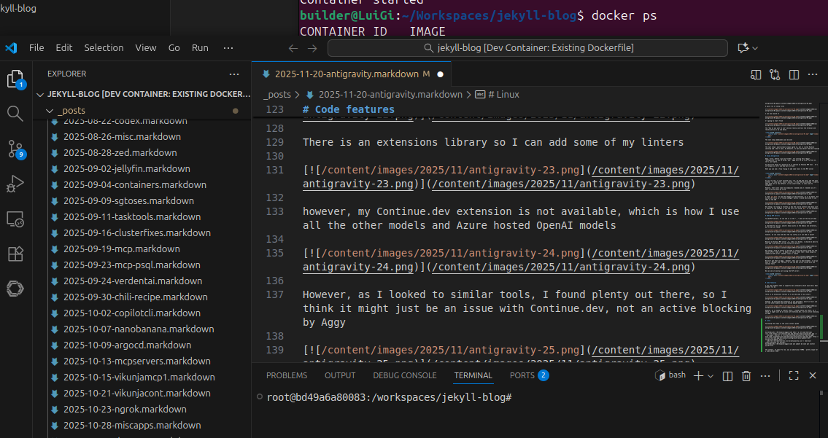This screenshot has width=828, height=438.
Task: Open the Run and Debug view
Action: 15,184
